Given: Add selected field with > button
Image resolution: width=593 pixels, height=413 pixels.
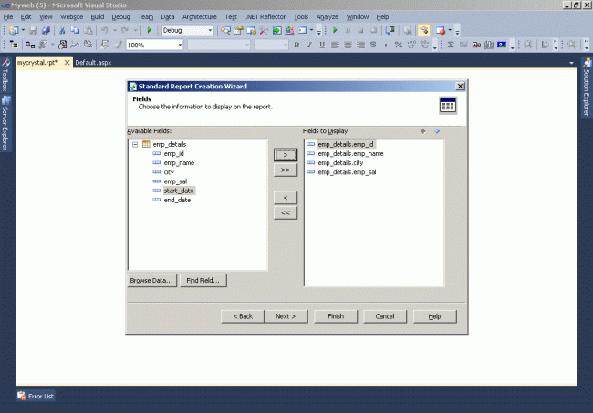Looking at the screenshot, I should click(x=286, y=155).
